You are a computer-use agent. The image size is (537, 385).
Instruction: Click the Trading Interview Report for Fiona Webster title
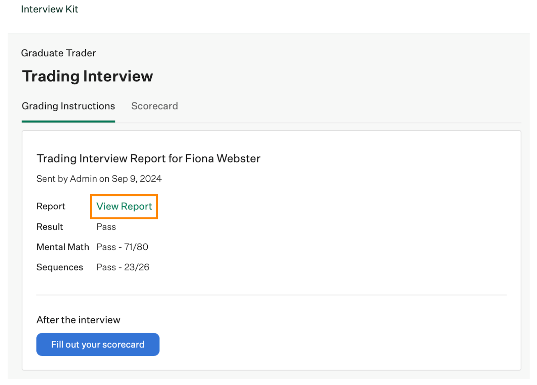click(148, 158)
